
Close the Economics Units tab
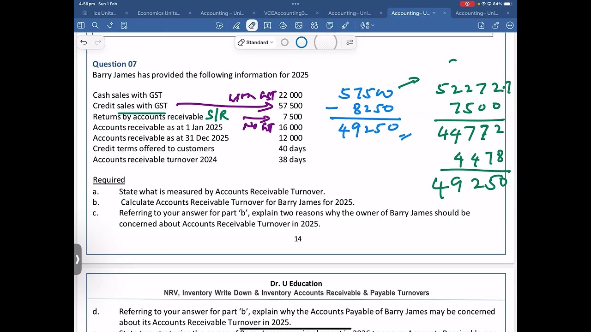[190, 13]
